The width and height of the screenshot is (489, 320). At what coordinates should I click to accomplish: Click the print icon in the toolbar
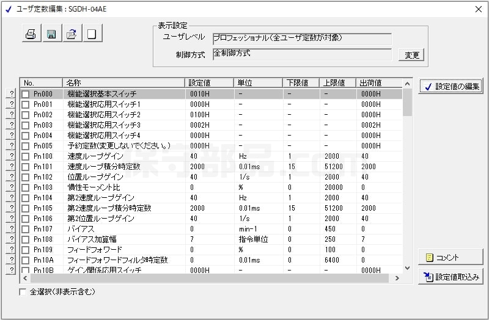pyautogui.click(x=30, y=34)
